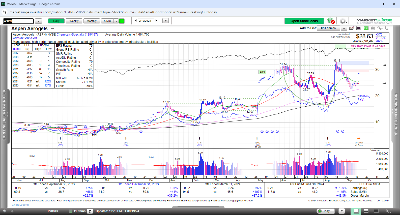400x215 pixels.
Task: Open the settings gear menu
Action: pyautogui.click(x=343, y=21)
